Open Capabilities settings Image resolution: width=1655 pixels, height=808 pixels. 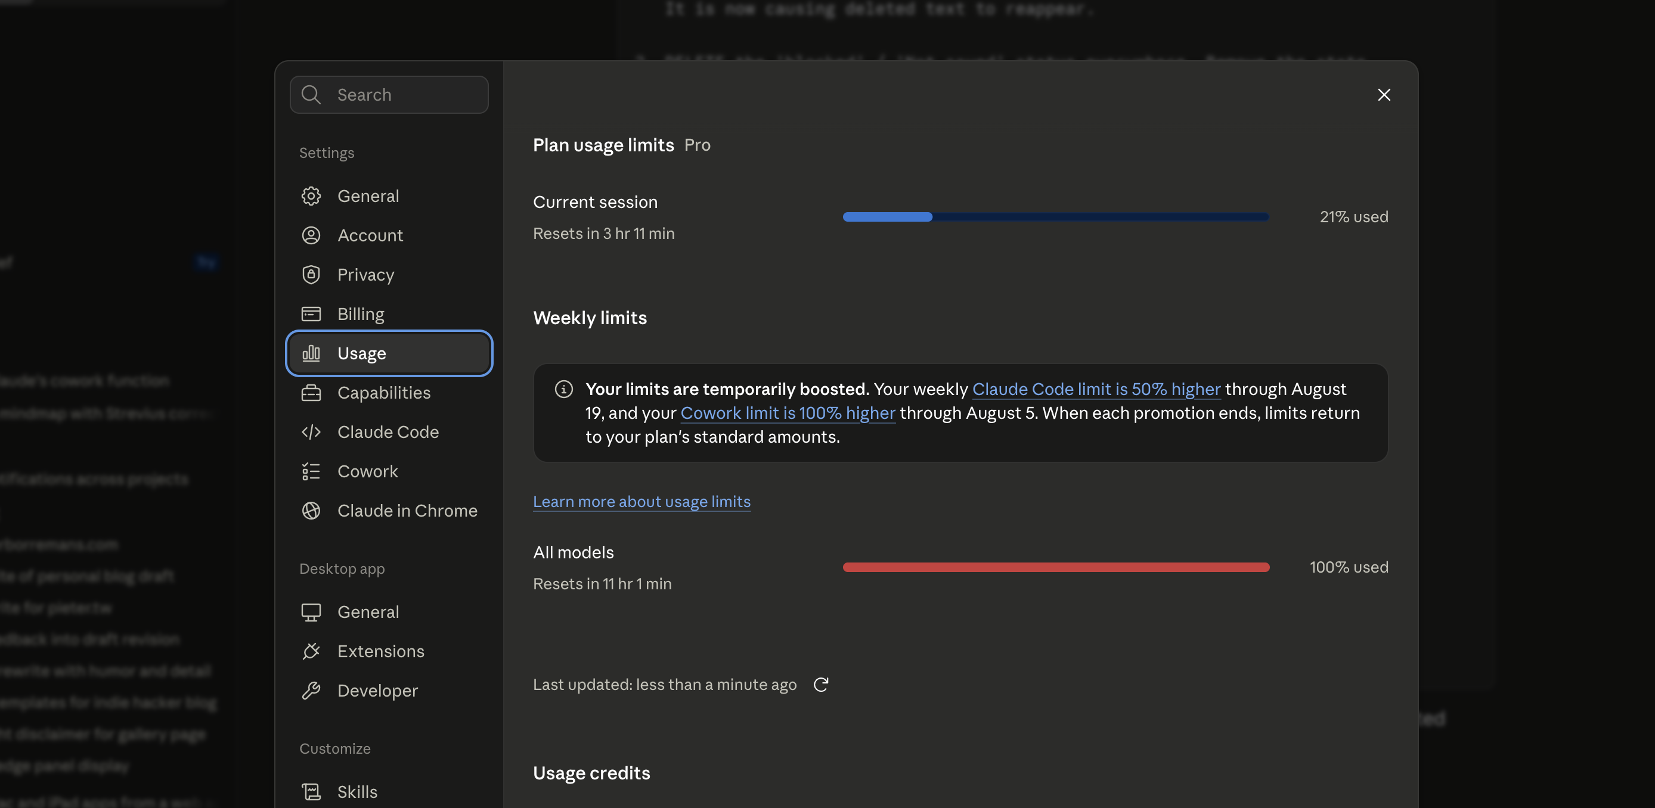point(389,393)
